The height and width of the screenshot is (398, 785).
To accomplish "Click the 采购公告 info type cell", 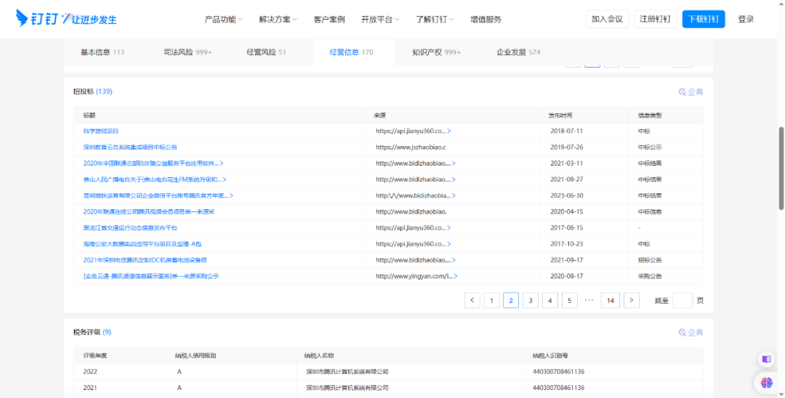I will (650, 276).
